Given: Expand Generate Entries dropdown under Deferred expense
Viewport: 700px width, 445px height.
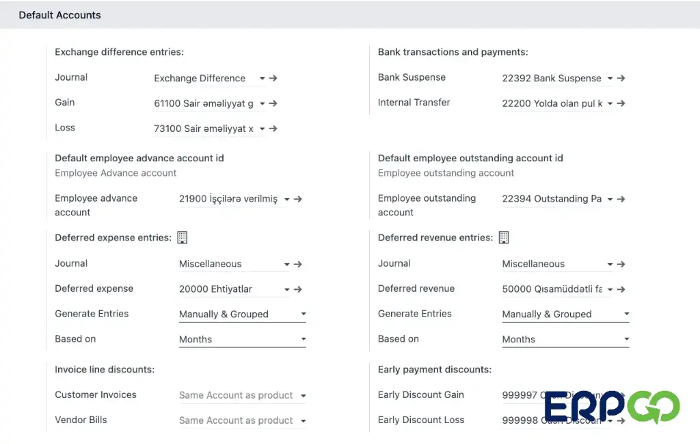Looking at the screenshot, I should tap(243, 314).
